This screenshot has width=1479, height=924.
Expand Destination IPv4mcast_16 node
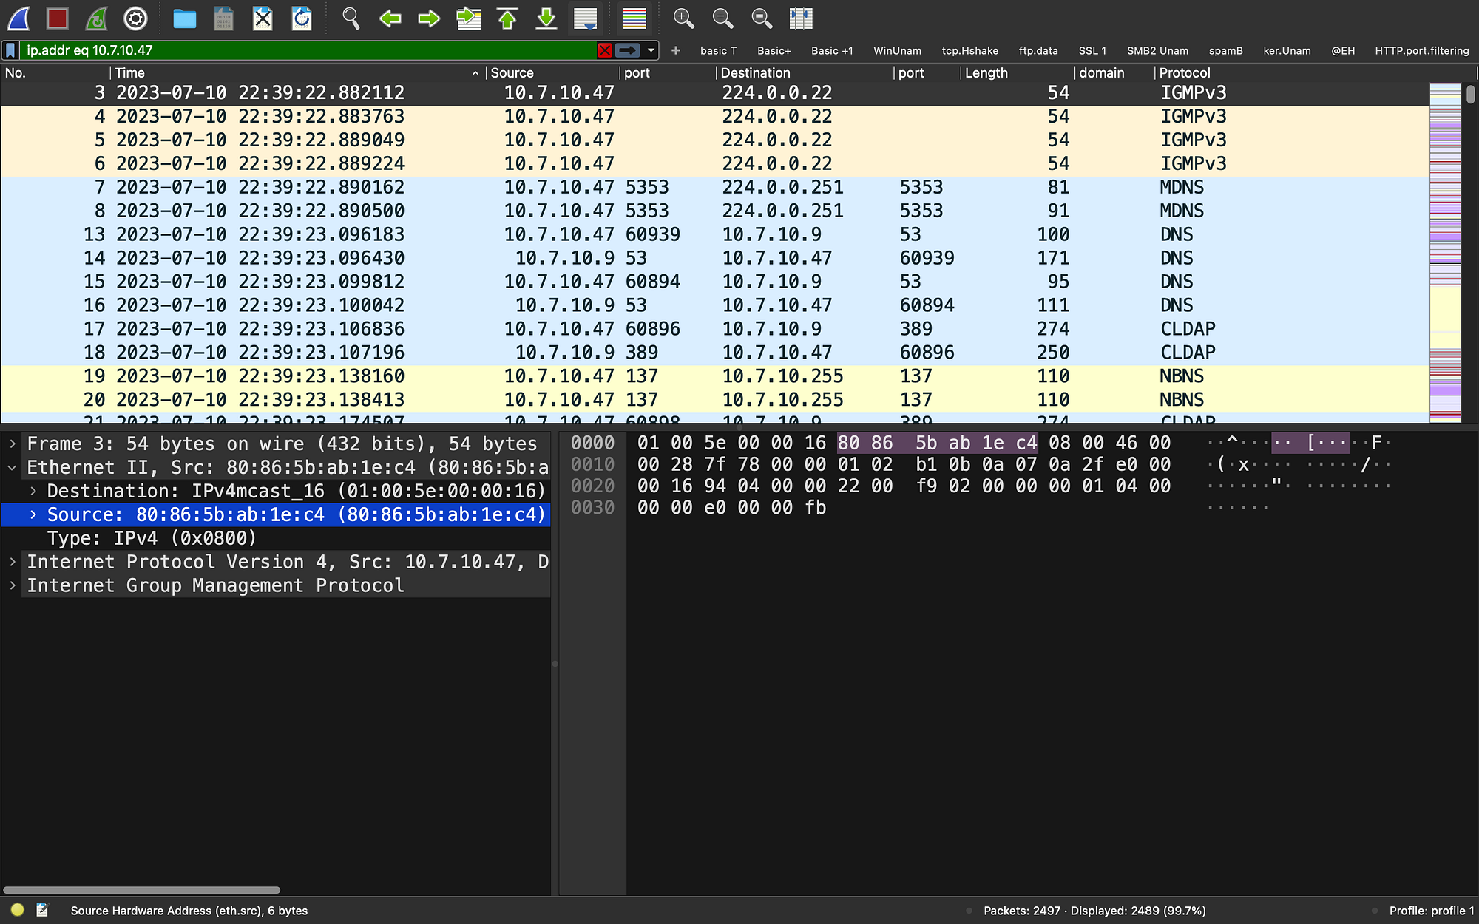[x=33, y=491]
